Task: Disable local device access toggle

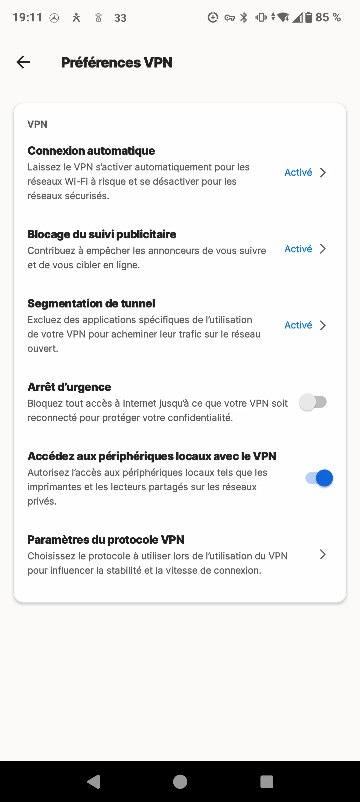Action: (x=319, y=478)
